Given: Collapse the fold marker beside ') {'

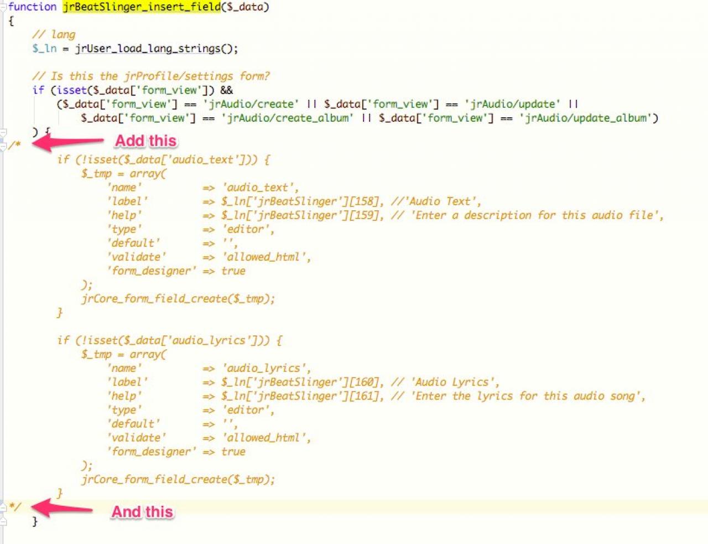Looking at the screenshot, I should click(3, 133).
